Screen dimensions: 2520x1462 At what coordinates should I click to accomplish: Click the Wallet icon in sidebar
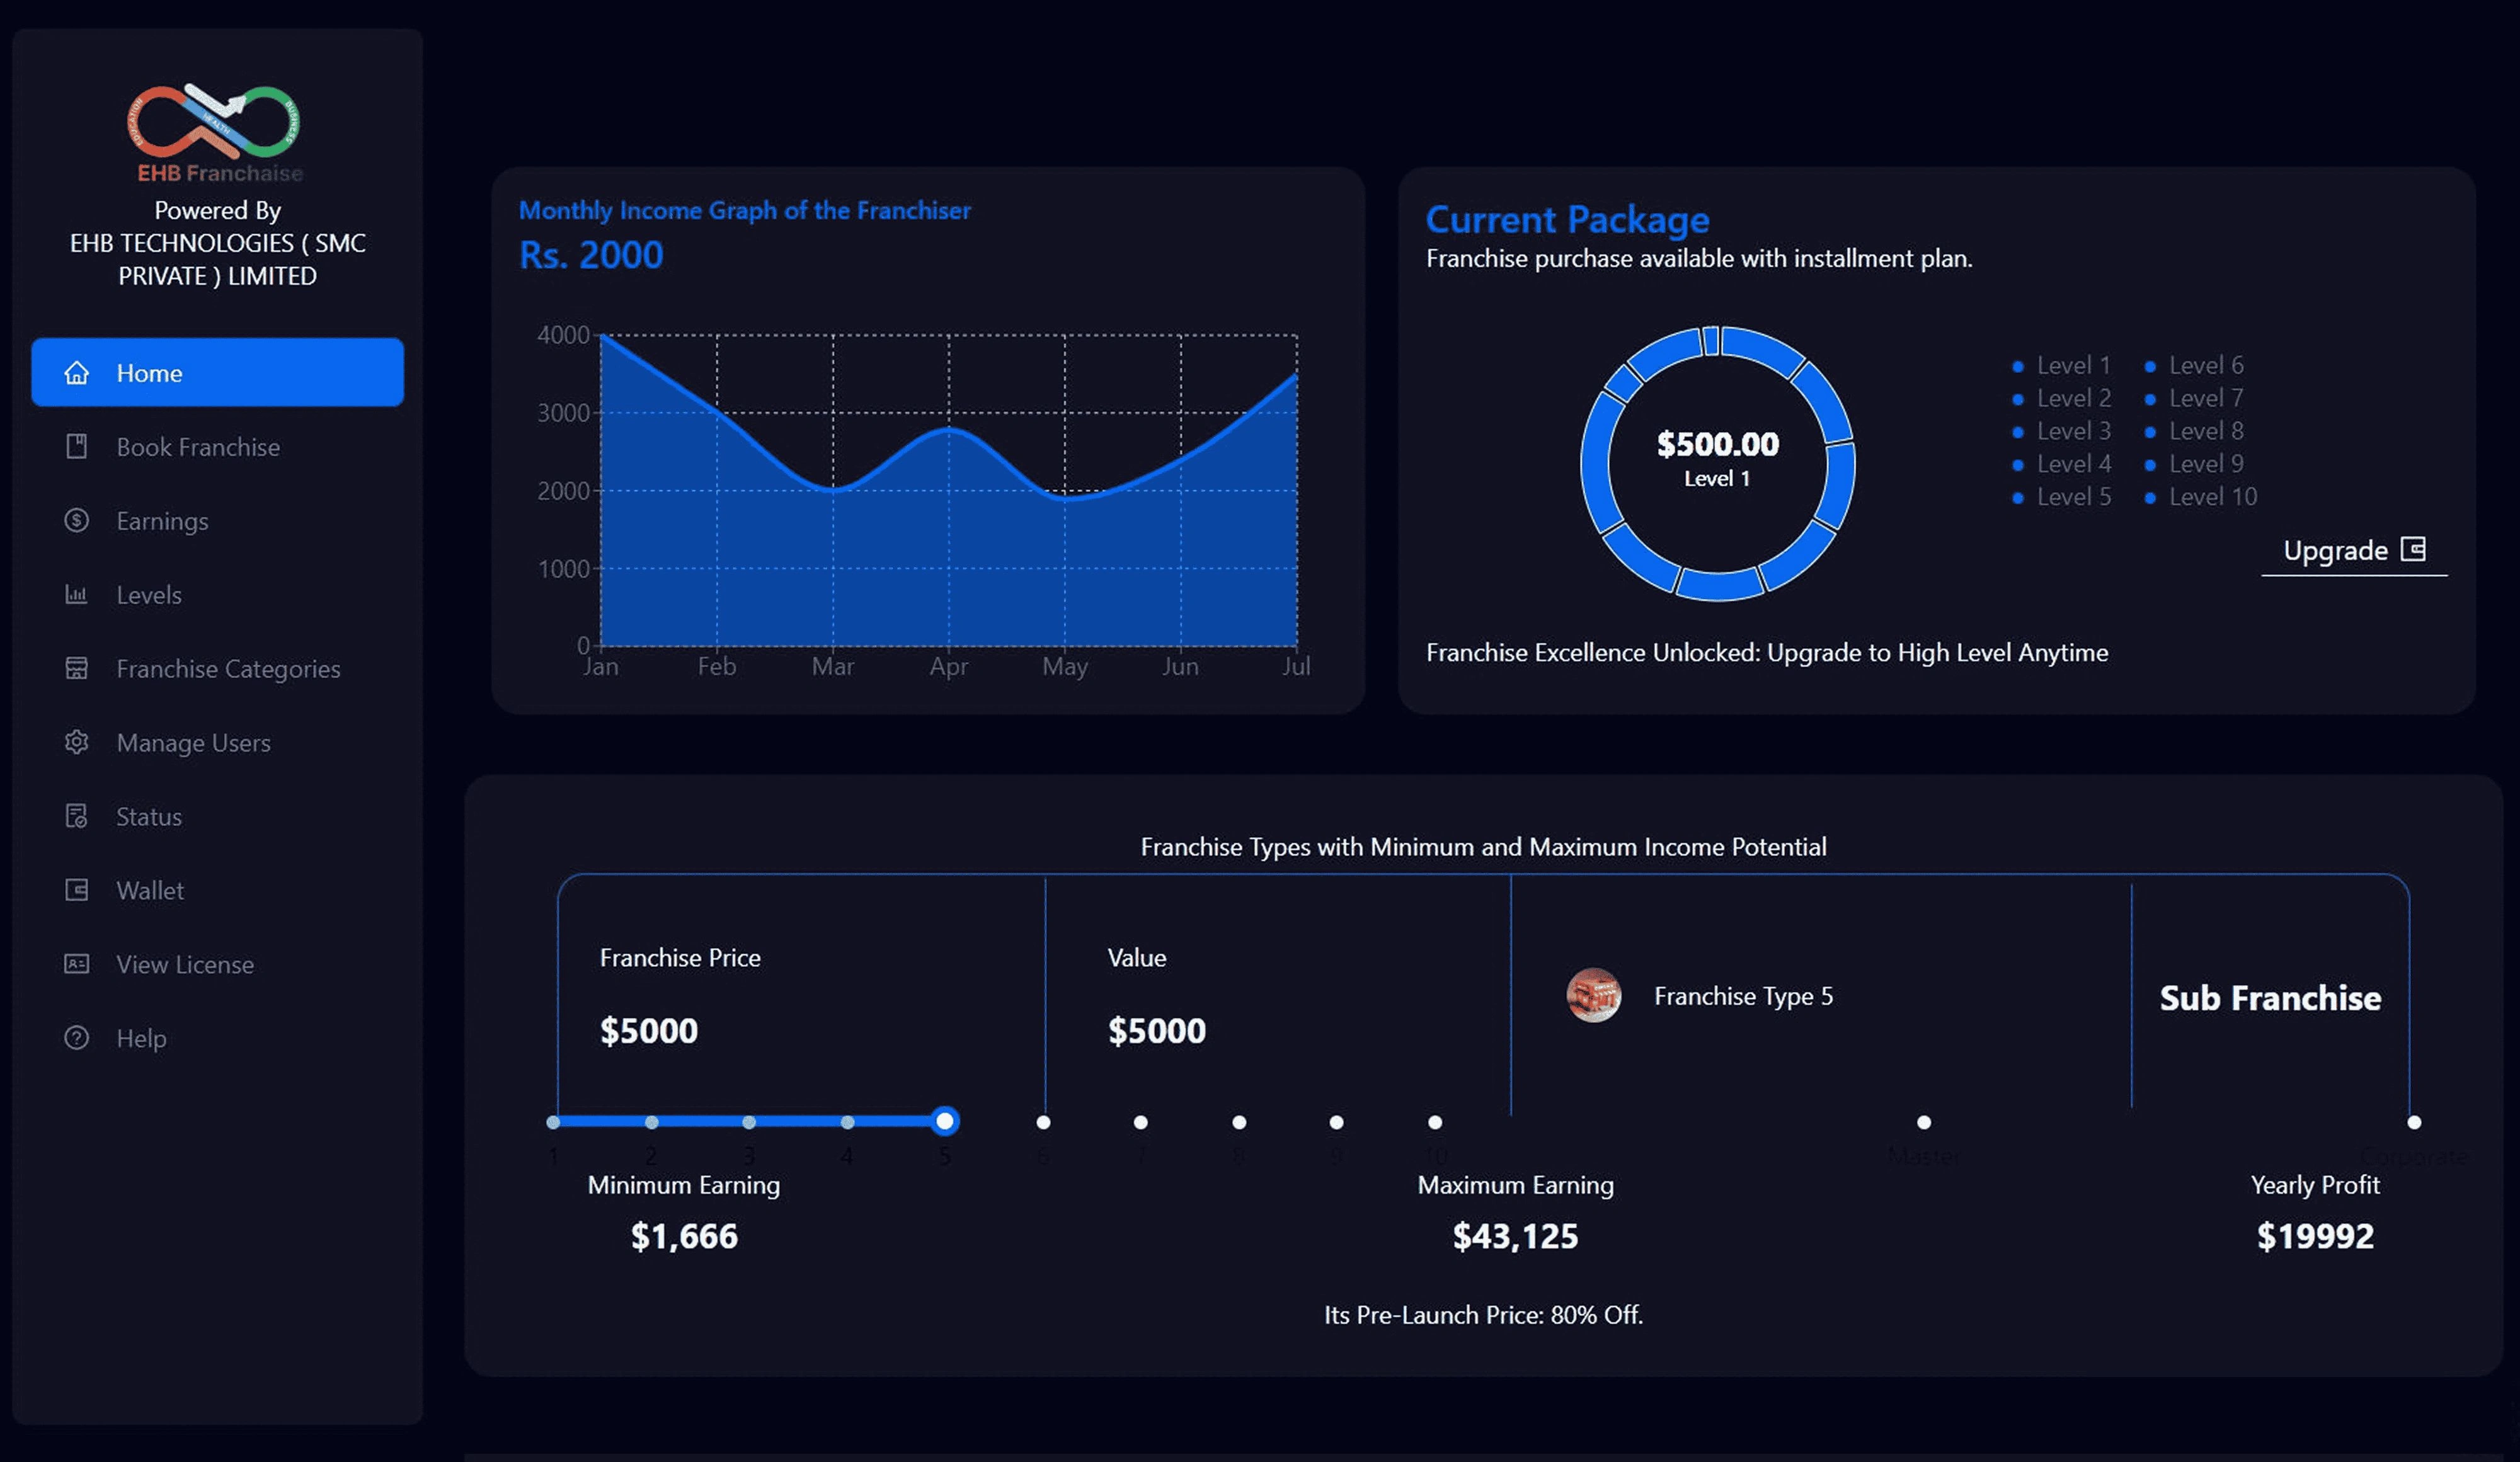[x=77, y=890]
